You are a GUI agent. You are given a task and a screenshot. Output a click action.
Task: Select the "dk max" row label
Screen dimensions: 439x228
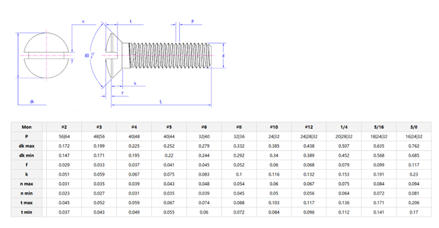(x=26, y=146)
